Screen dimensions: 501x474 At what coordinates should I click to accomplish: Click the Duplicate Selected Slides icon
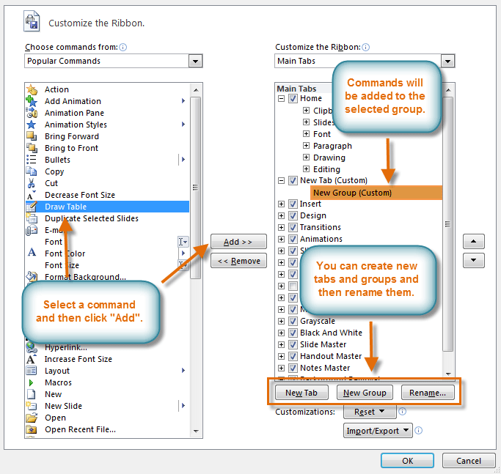32,218
